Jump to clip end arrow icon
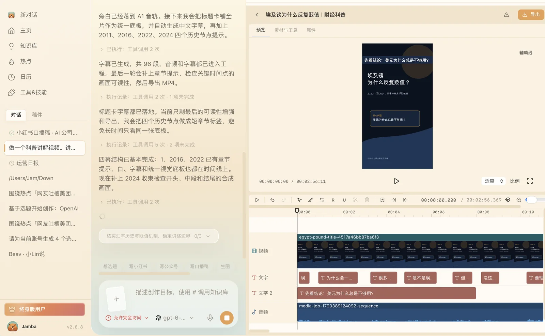This screenshot has width=545, height=336. pyautogui.click(x=394, y=200)
